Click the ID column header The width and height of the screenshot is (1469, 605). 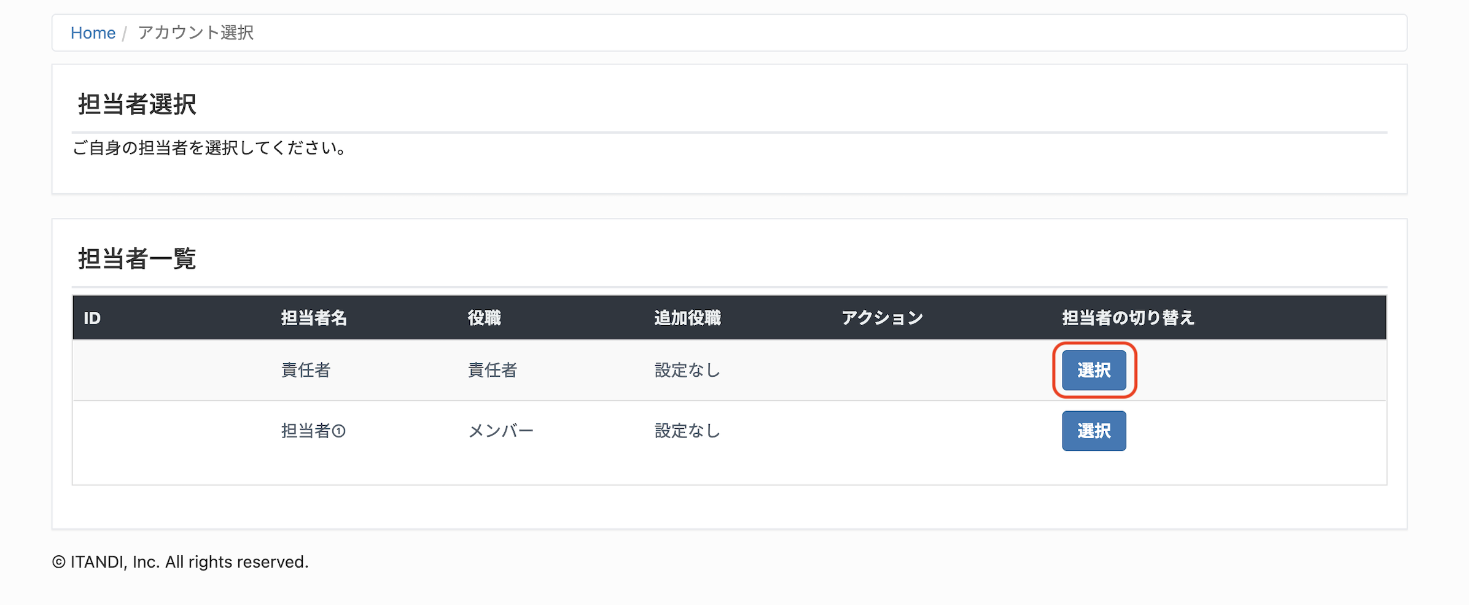tap(92, 318)
